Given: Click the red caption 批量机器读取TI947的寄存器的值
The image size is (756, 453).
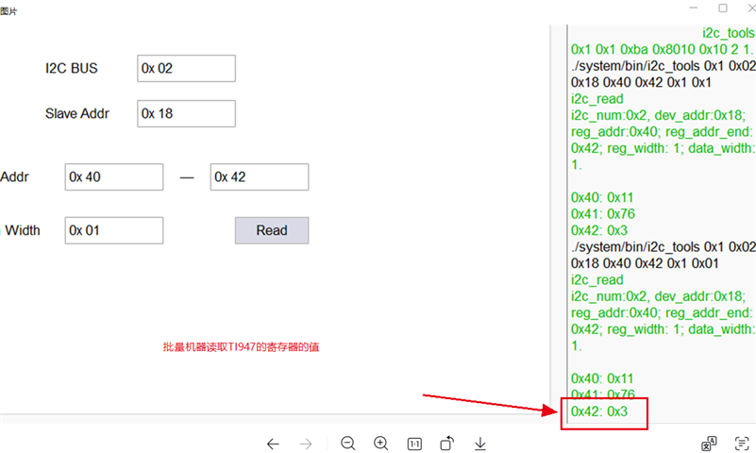Looking at the screenshot, I should (x=241, y=347).
